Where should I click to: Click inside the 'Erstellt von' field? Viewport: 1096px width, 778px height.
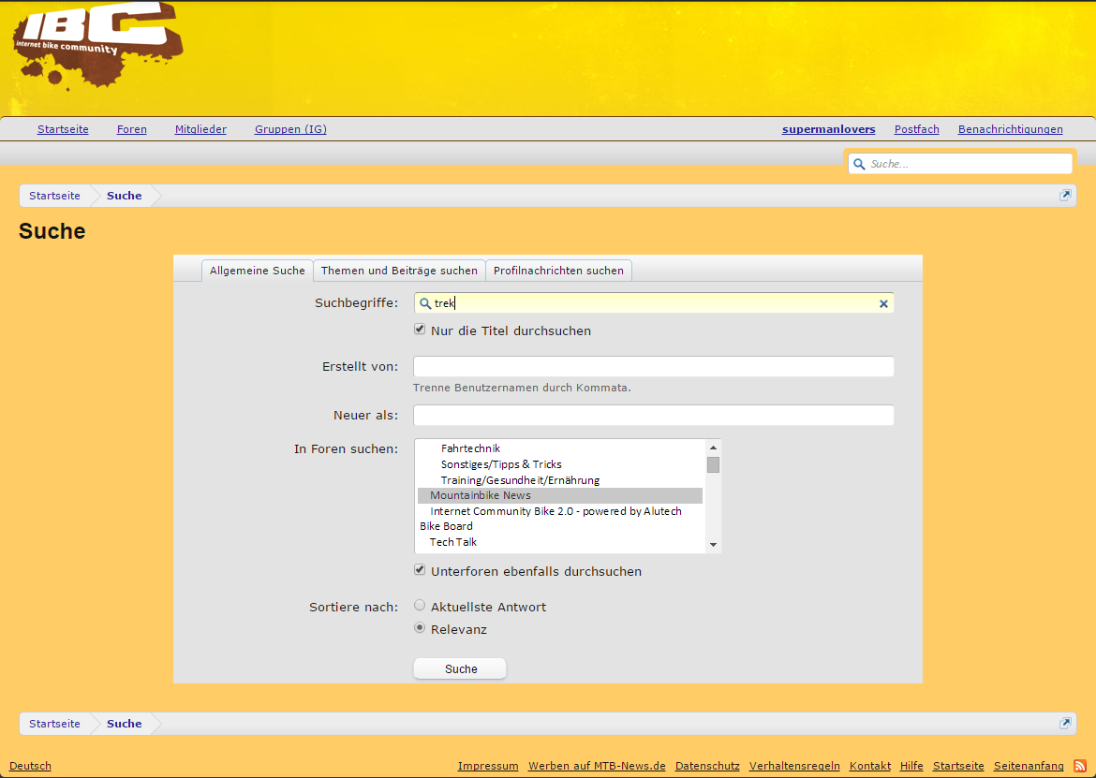(653, 366)
